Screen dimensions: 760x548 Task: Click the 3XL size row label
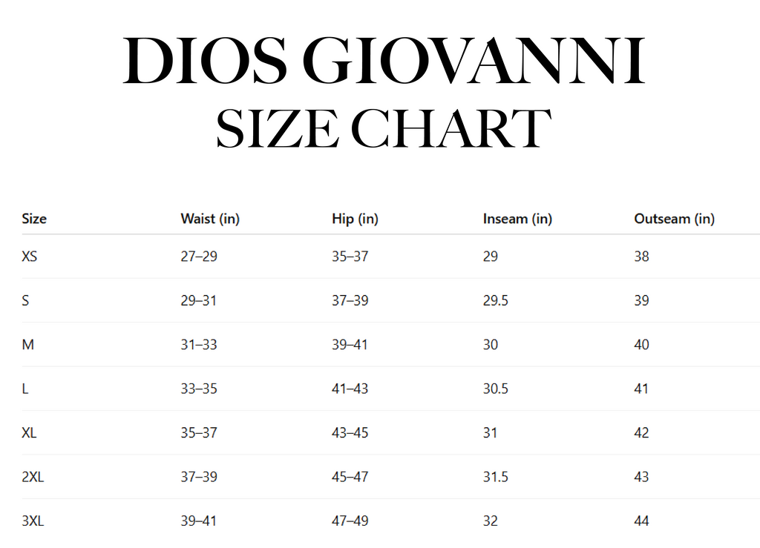pyautogui.click(x=33, y=521)
